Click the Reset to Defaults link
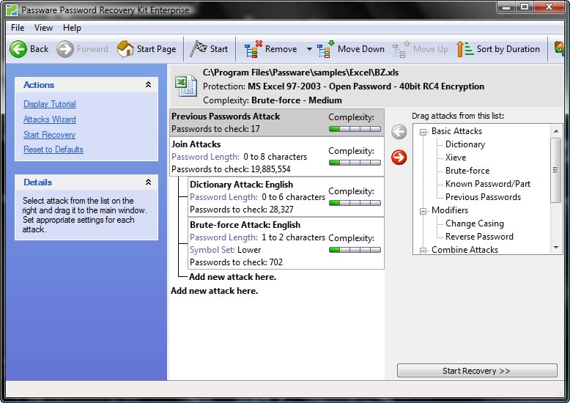The width and height of the screenshot is (570, 403). (53, 149)
